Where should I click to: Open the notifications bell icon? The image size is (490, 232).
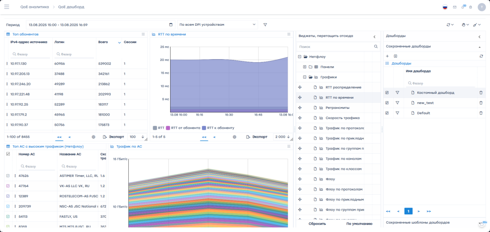[463, 7]
